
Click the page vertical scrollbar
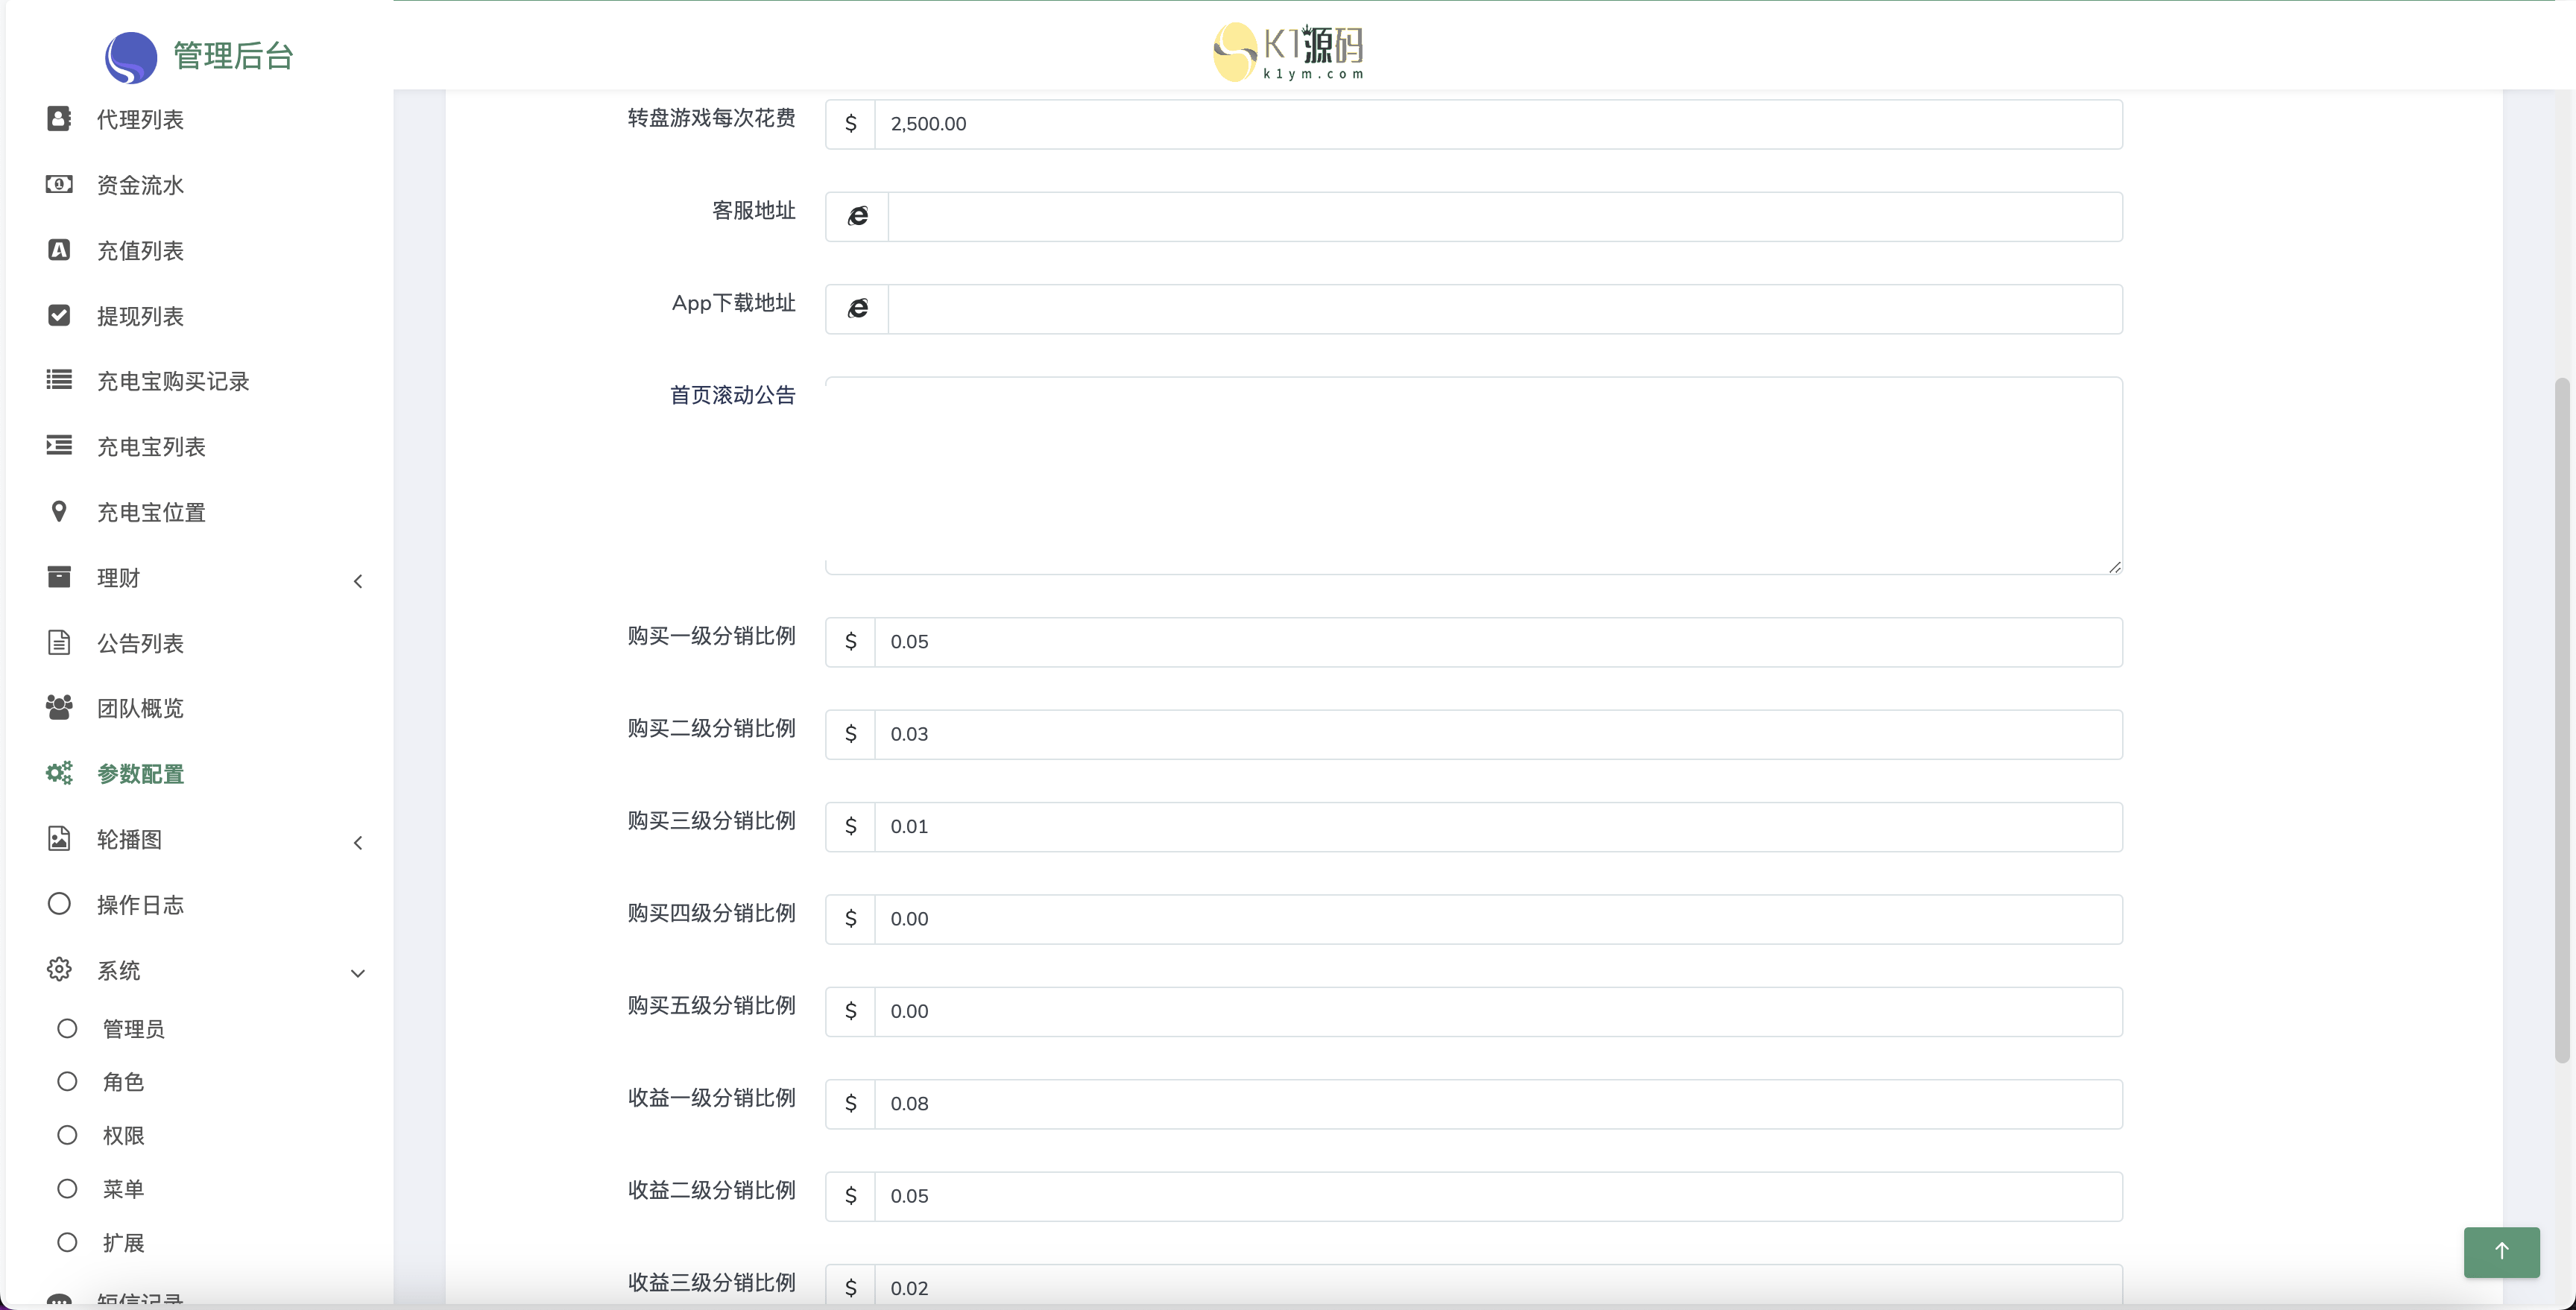point(2561,720)
